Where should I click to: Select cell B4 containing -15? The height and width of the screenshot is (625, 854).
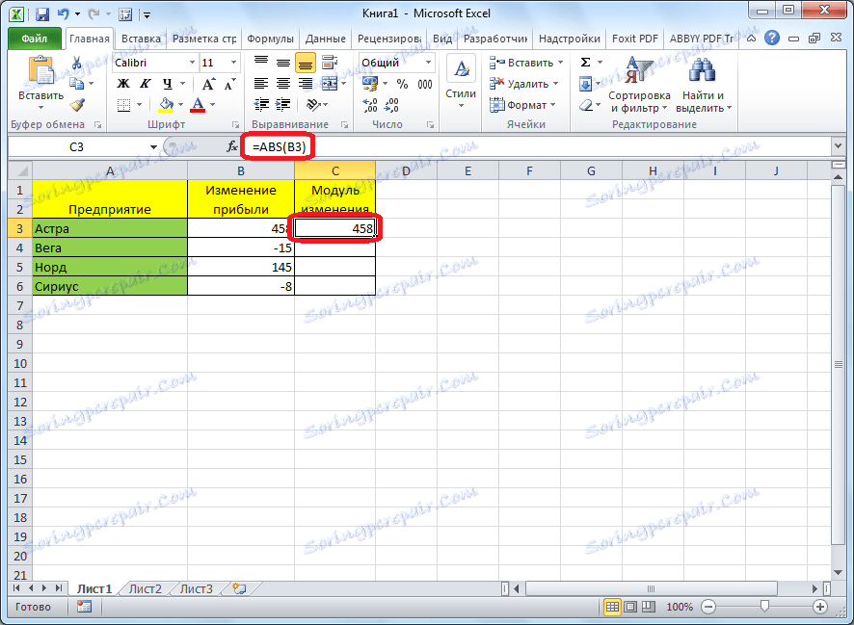click(241, 248)
